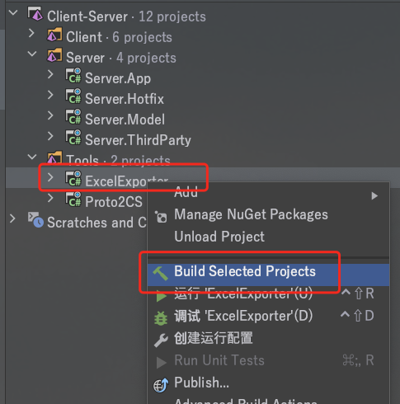Click the Server.App C# project icon
Image resolution: width=400 pixels, height=404 pixels.
[x=73, y=76]
